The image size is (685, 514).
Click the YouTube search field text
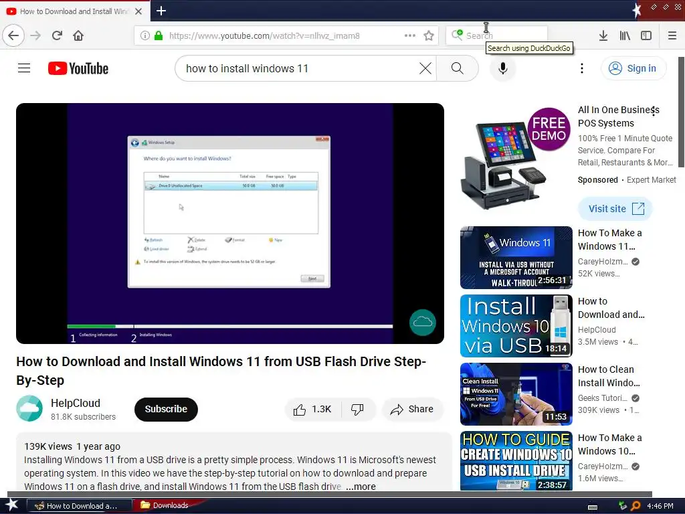tap(247, 68)
